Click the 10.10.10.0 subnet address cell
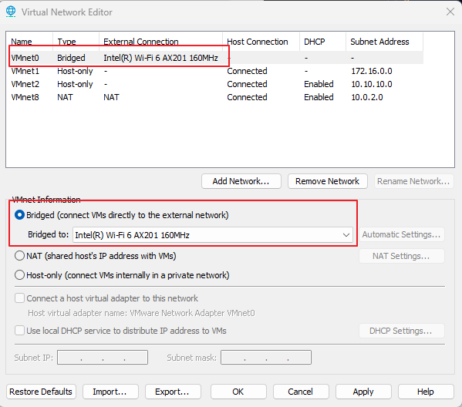Image resolution: width=462 pixels, height=407 pixels. coord(372,84)
